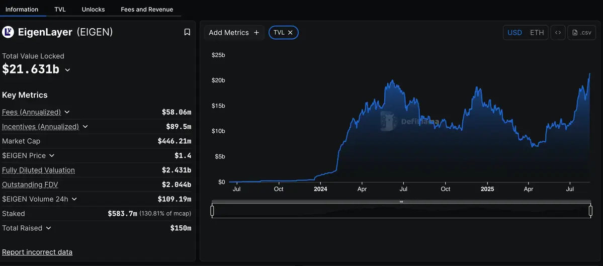Expand the Total Raised row
The image size is (603, 266).
pos(49,228)
